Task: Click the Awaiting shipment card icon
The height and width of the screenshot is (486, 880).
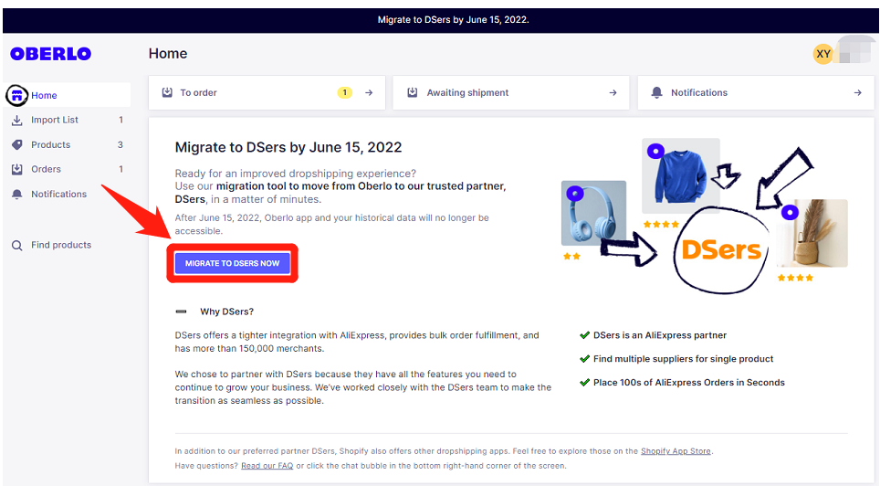Action: [x=413, y=92]
